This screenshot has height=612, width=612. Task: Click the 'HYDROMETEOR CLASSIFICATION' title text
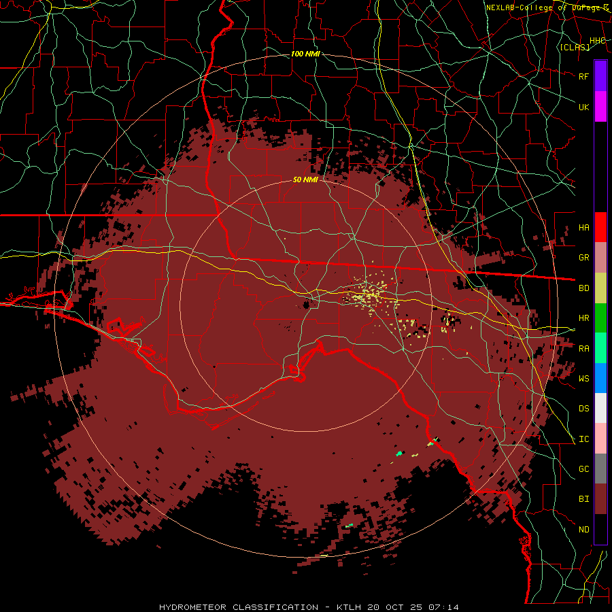pyautogui.click(x=239, y=607)
